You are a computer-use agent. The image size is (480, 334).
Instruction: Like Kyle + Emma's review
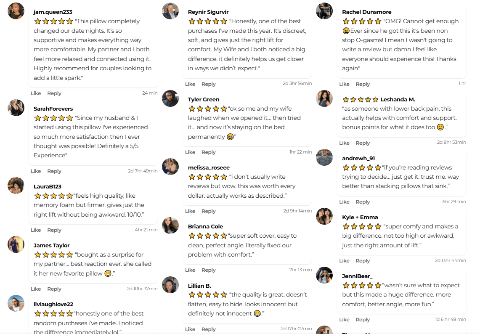coord(344,261)
